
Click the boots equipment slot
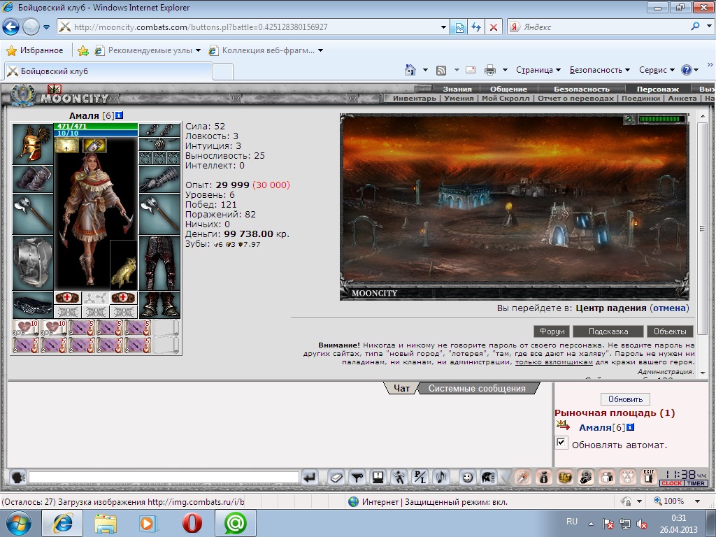coord(159,305)
